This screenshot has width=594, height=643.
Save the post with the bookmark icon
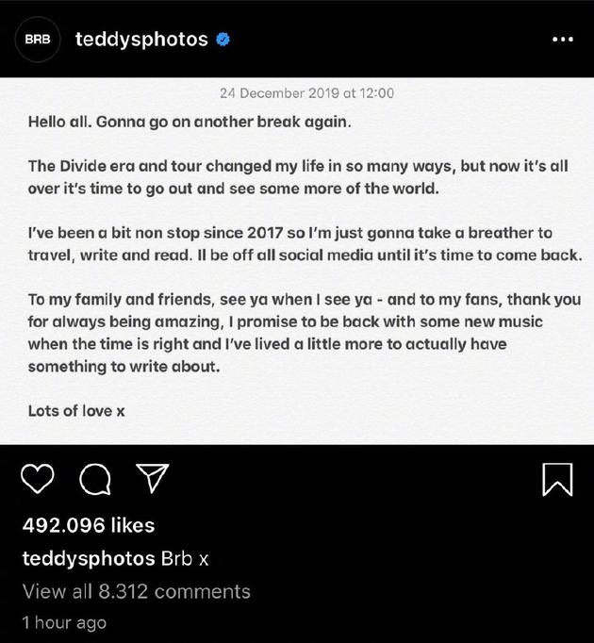557,480
